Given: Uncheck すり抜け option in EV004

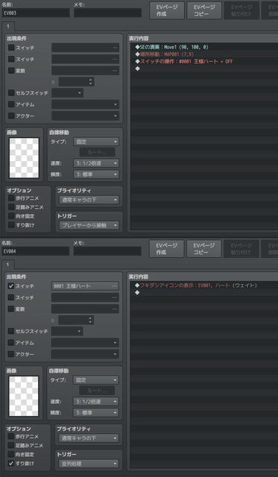Looking at the screenshot, I should point(11,464).
